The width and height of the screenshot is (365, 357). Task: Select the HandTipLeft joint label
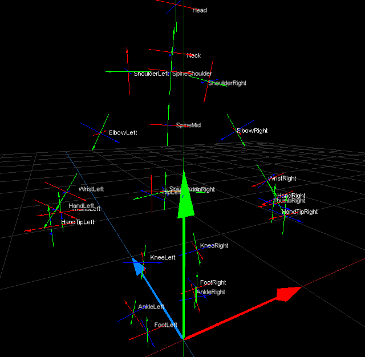tap(78, 222)
